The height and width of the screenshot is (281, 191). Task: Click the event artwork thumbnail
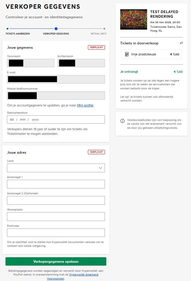click(133, 19)
